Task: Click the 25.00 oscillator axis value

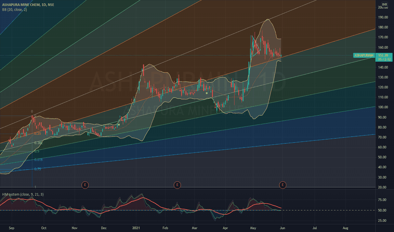Action: (x=382, y=221)
